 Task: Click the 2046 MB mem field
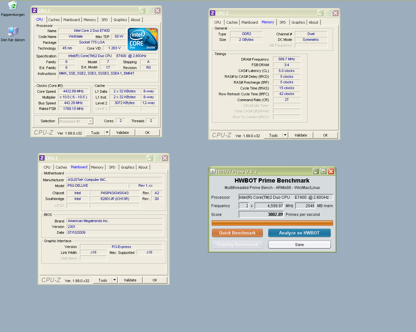pos(305,206)
